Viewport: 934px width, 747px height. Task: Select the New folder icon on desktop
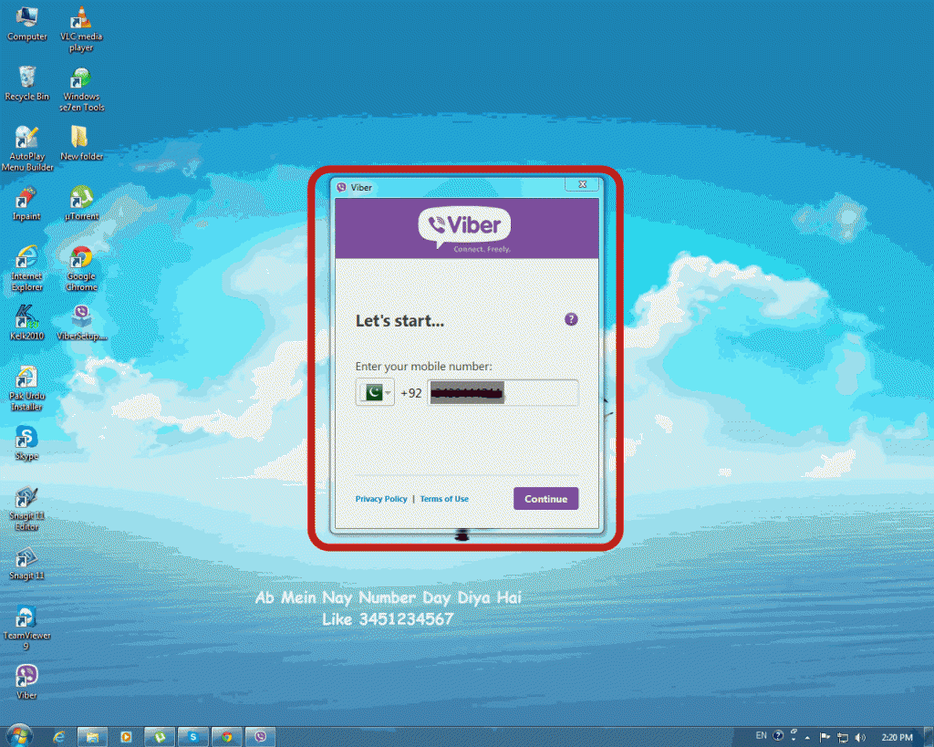81,143
